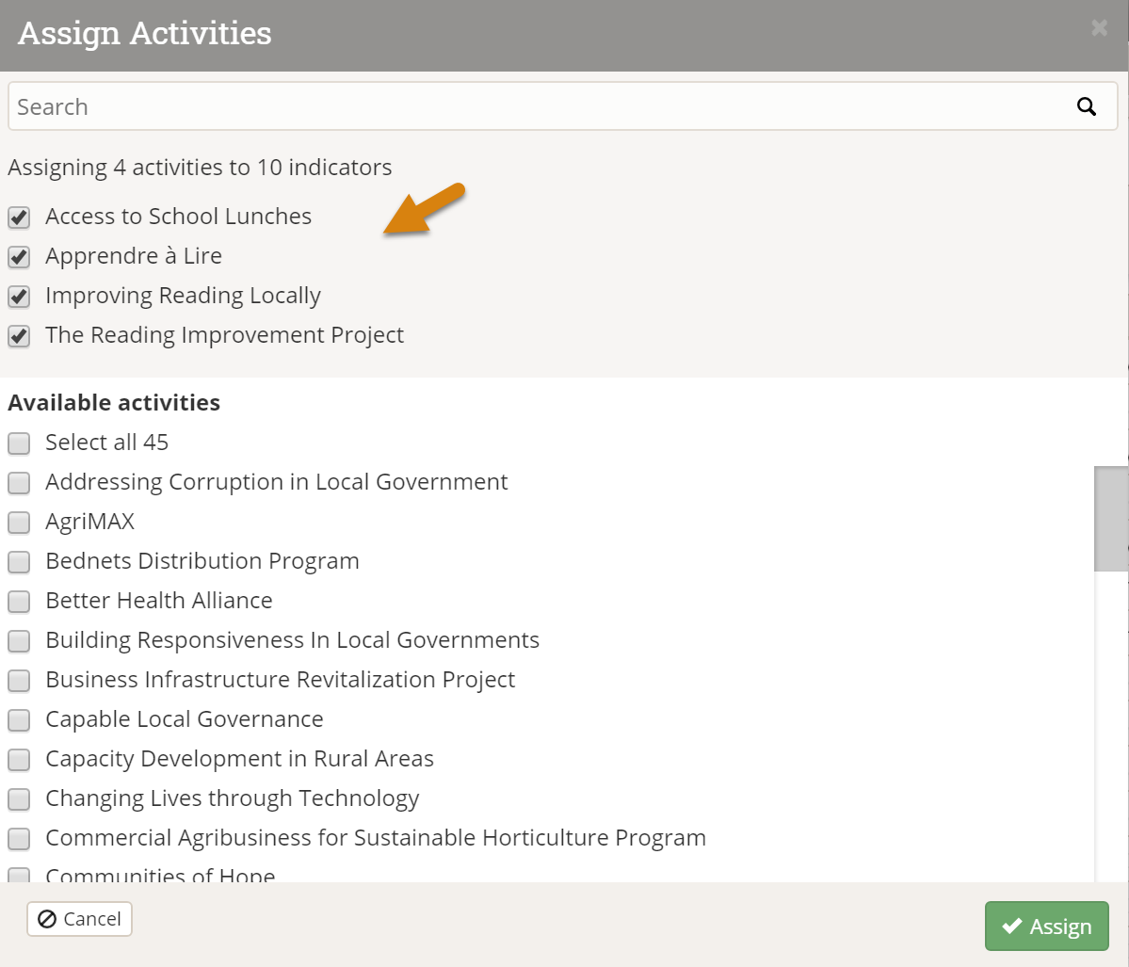Click the search magnifier icon
This screenshot has width=1129, height=967.
[1087, 106]
